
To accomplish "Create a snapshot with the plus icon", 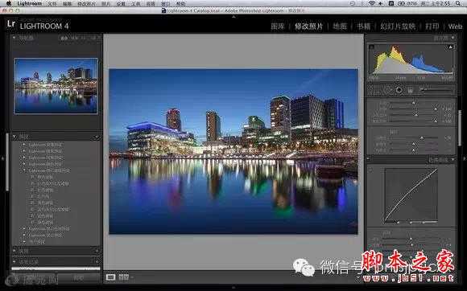I will 97,251.
